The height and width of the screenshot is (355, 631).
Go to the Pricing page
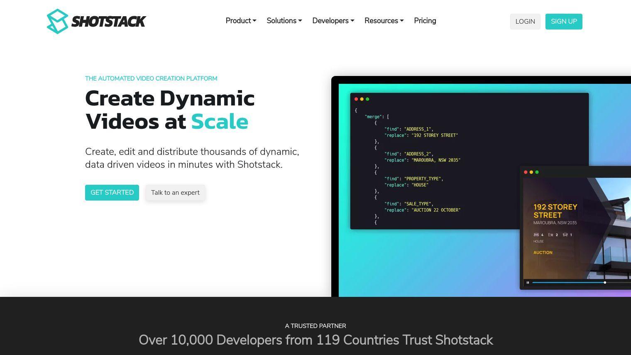point(425,21)
